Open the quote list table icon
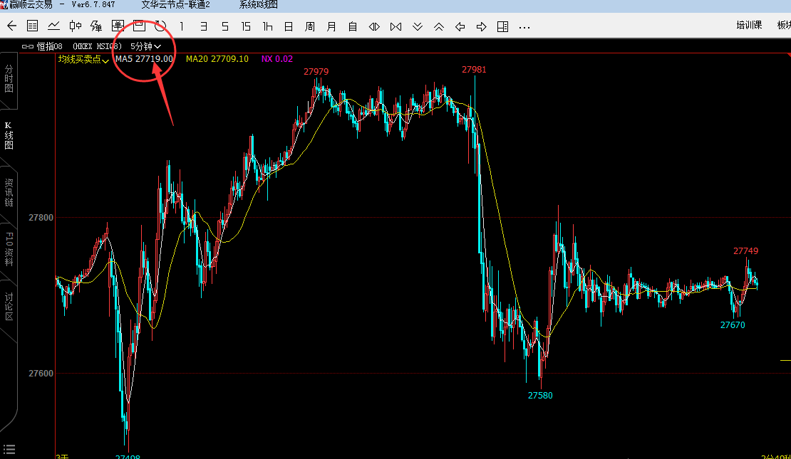 tap(32, 26)
